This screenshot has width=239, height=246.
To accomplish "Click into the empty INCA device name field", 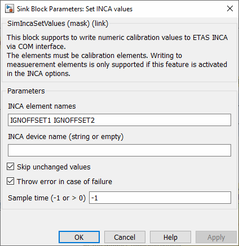I will click(x=119, y=150).
